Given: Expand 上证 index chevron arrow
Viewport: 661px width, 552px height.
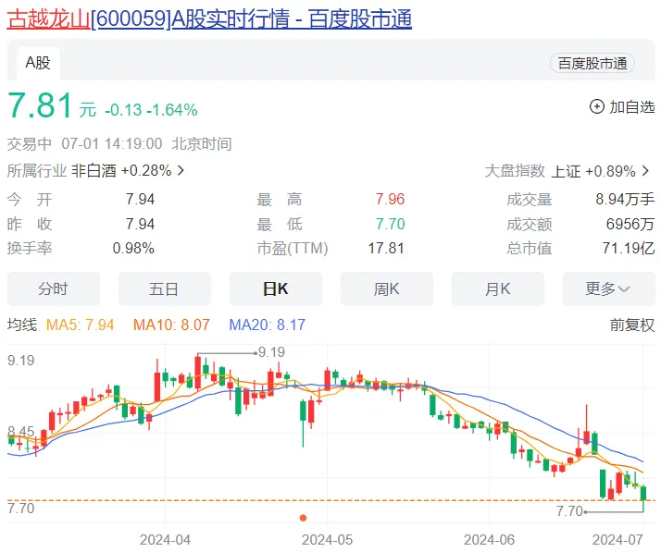Looking at the screenshot, I should point(645,171).
